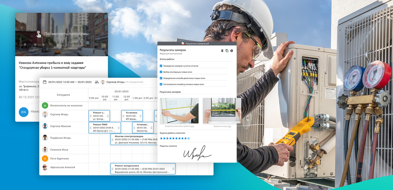Click the empty last star in client rating

[188, 138]
